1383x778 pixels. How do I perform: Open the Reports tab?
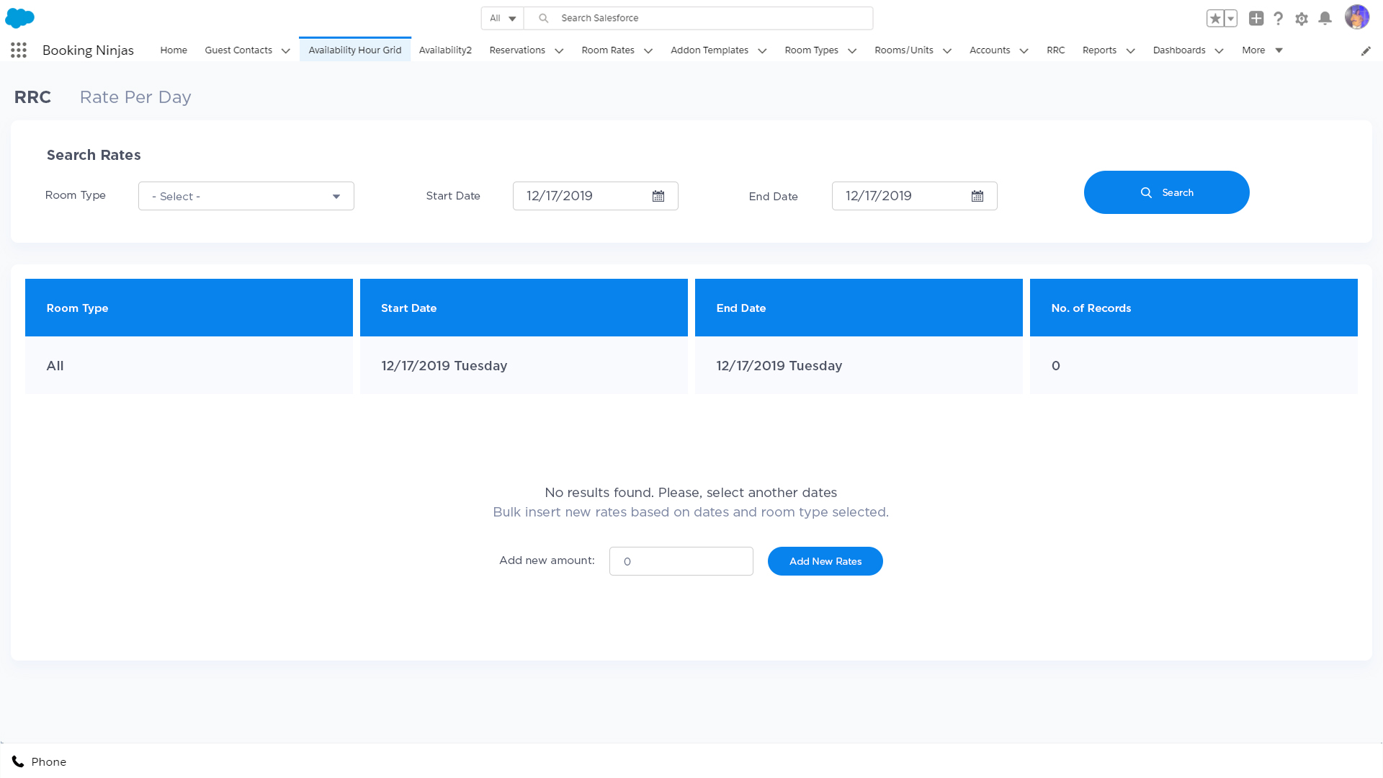tap(1099, 50)
